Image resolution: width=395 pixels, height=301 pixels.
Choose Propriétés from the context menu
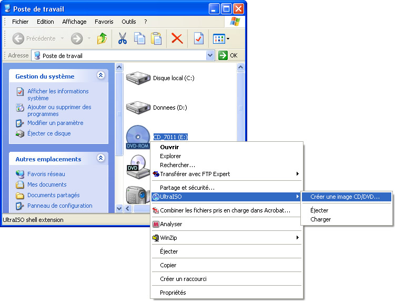tap(173, 293)
